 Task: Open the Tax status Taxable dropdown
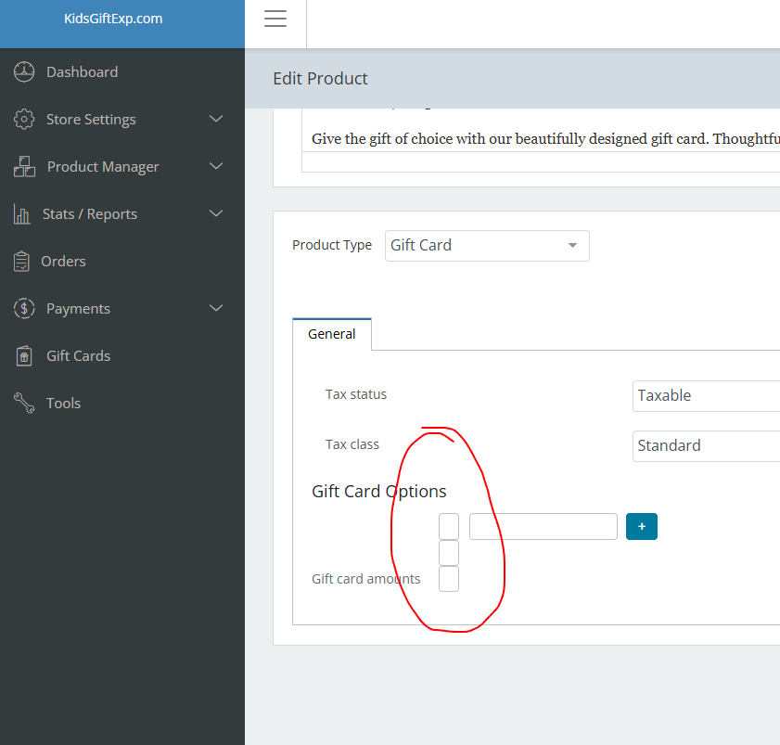(707, 395)
